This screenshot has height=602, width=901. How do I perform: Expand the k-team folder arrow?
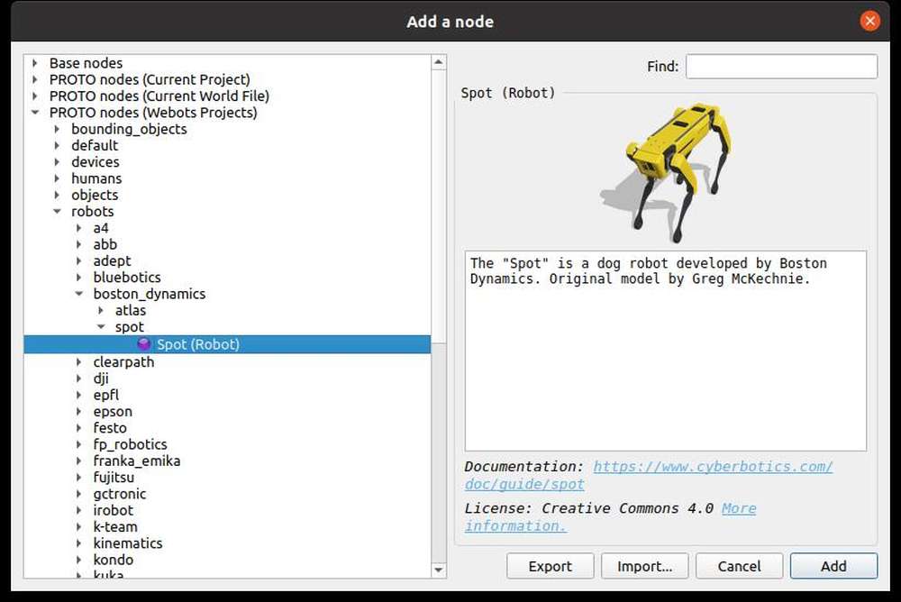coord(78,526)
